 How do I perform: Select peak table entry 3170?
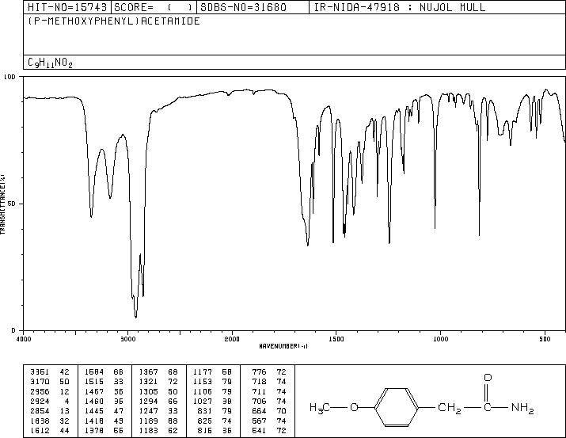pos(40,382)
